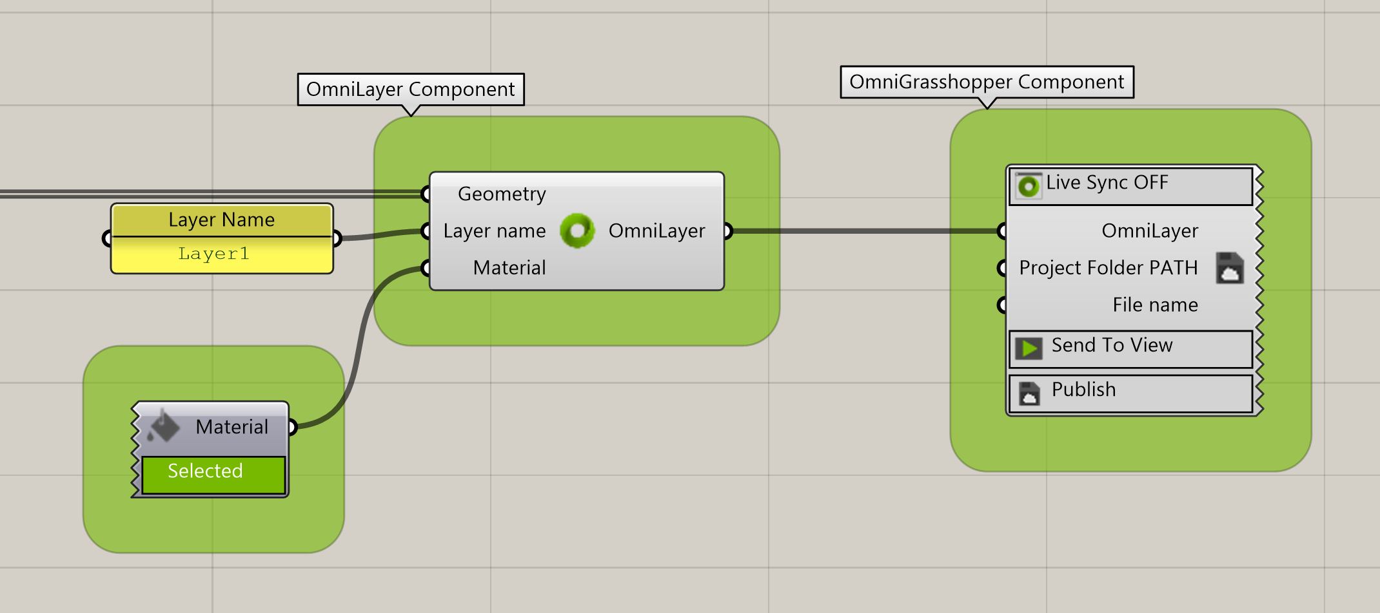Click the Material component output grip

click(292, 427)
